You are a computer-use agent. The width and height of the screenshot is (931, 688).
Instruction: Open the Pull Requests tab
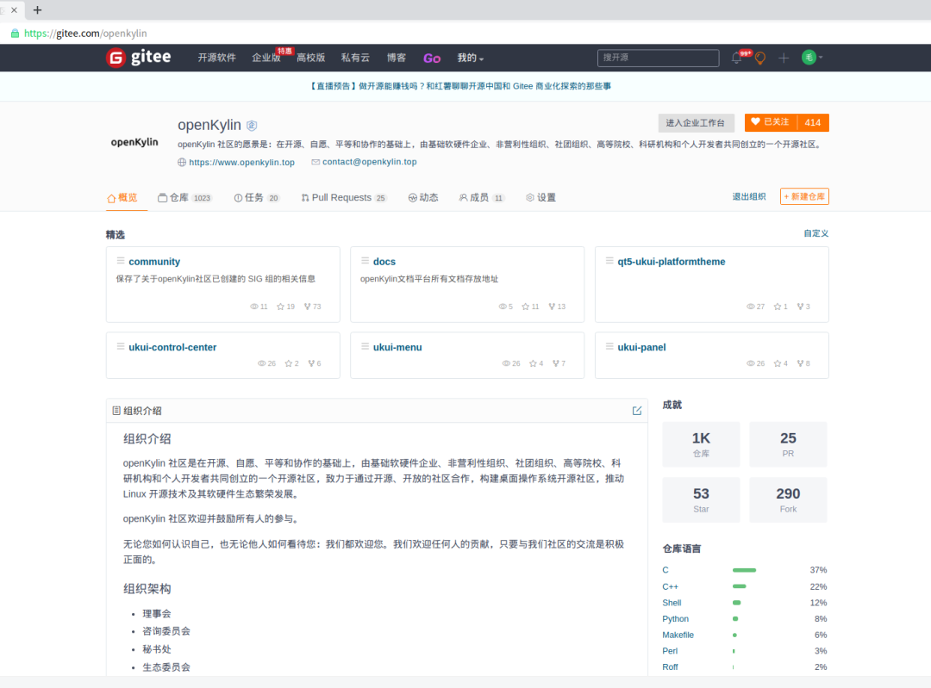[343, 197]
